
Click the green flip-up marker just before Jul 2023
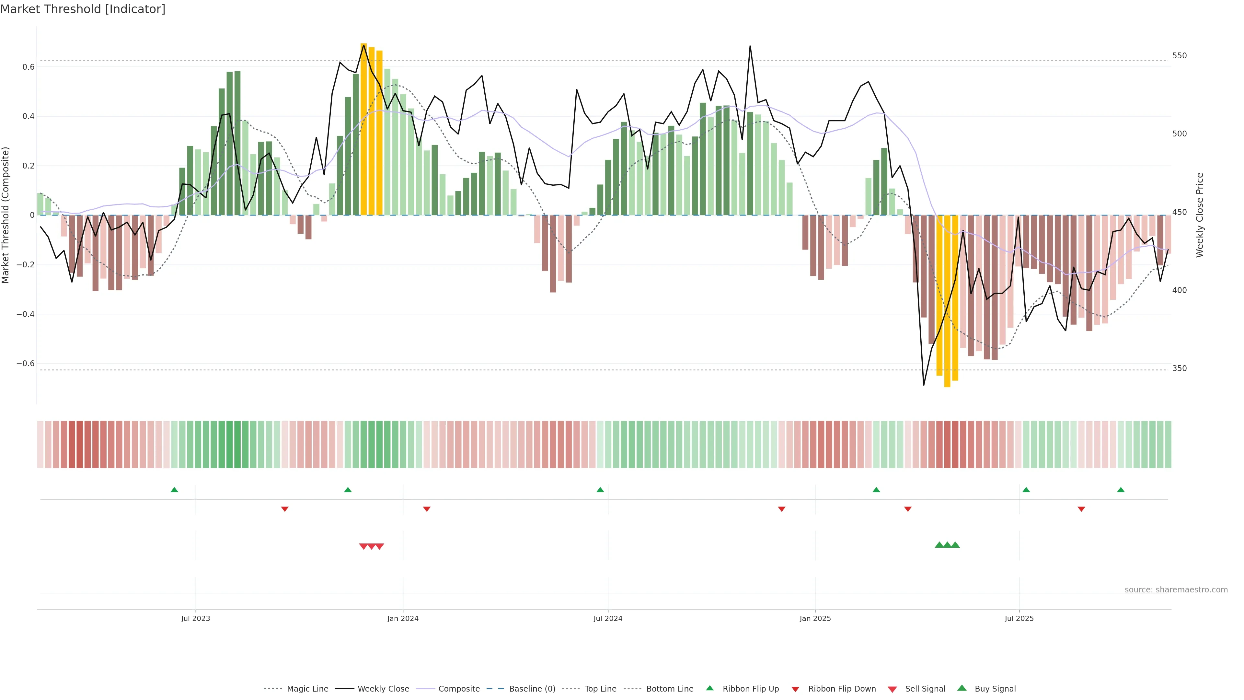[x=174, y=490]
